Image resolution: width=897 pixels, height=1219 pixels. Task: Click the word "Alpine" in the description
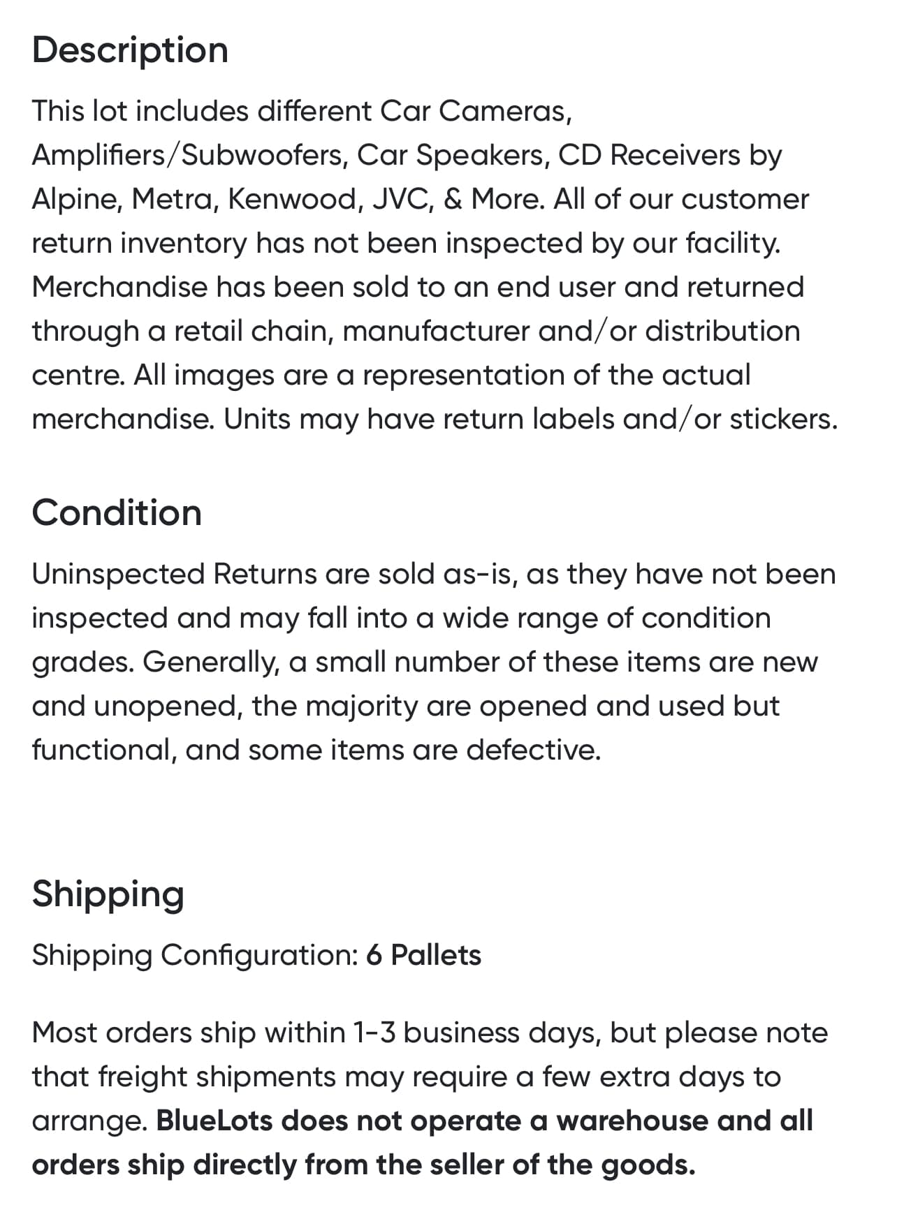point(75,200)
